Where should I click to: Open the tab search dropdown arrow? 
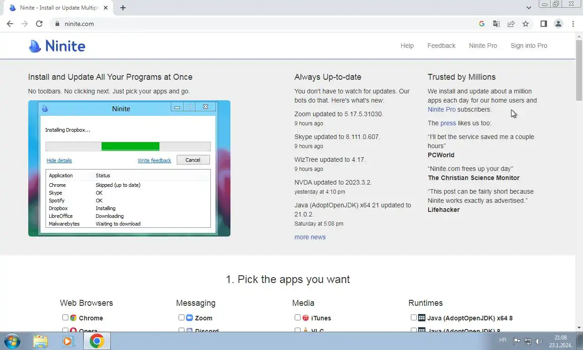pos(528,8)
